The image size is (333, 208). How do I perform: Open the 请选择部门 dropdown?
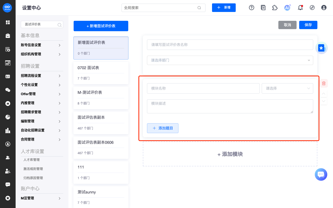pyautogui.click(x=230, y=60)
